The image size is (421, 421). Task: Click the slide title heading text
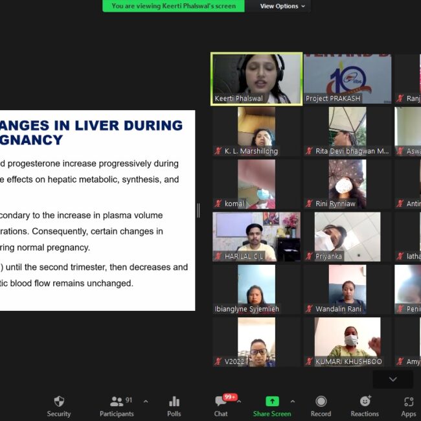coord(91,133)
